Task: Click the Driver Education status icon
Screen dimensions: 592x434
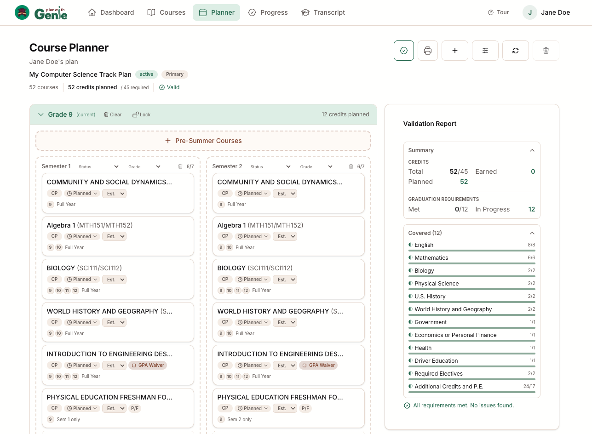Action: (x=410, y=361)
